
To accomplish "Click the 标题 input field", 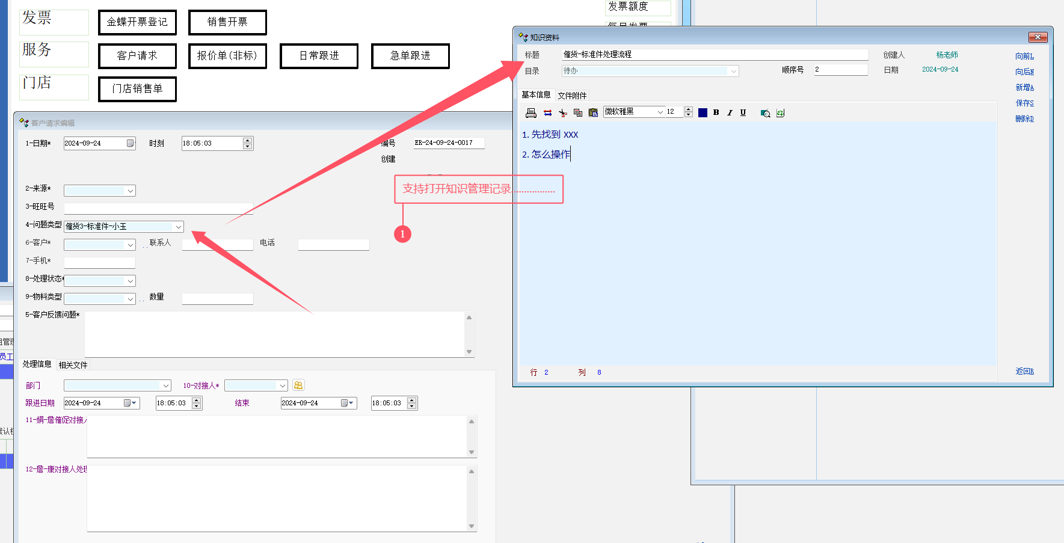I will pyautogui.click(x=715, y=55).
